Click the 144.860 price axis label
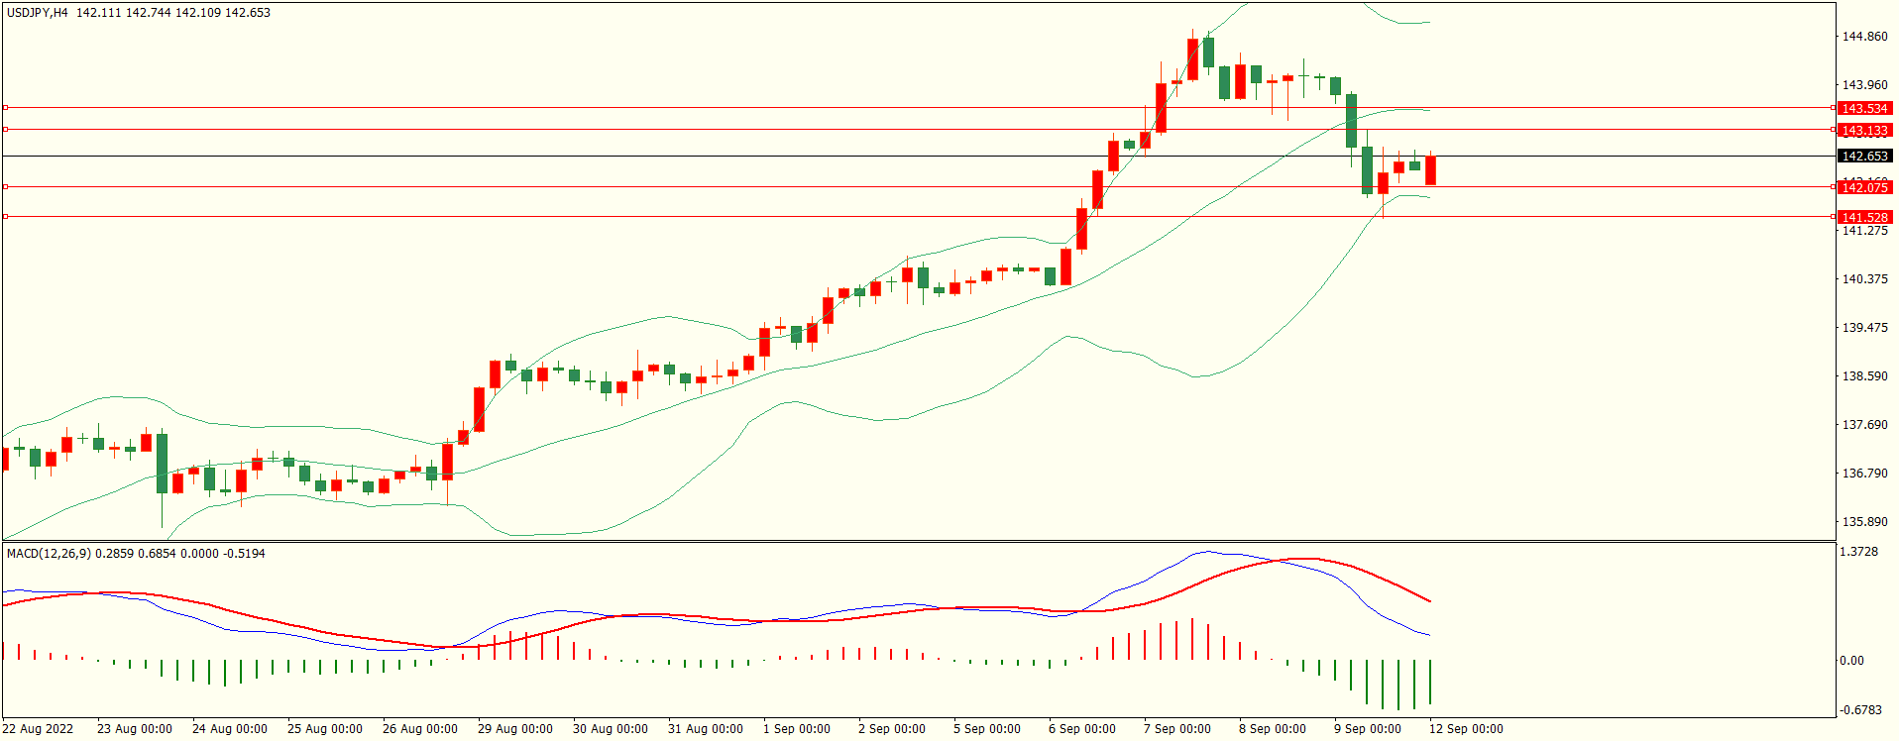 point(1864,37)
